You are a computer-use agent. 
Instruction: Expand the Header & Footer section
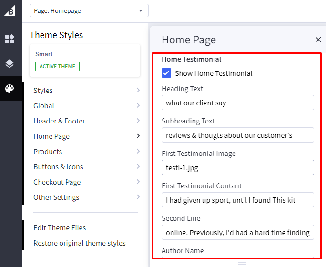coord(86,121)
